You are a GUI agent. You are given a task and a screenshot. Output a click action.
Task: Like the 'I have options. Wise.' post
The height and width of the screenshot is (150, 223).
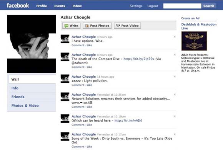point(89,45)
